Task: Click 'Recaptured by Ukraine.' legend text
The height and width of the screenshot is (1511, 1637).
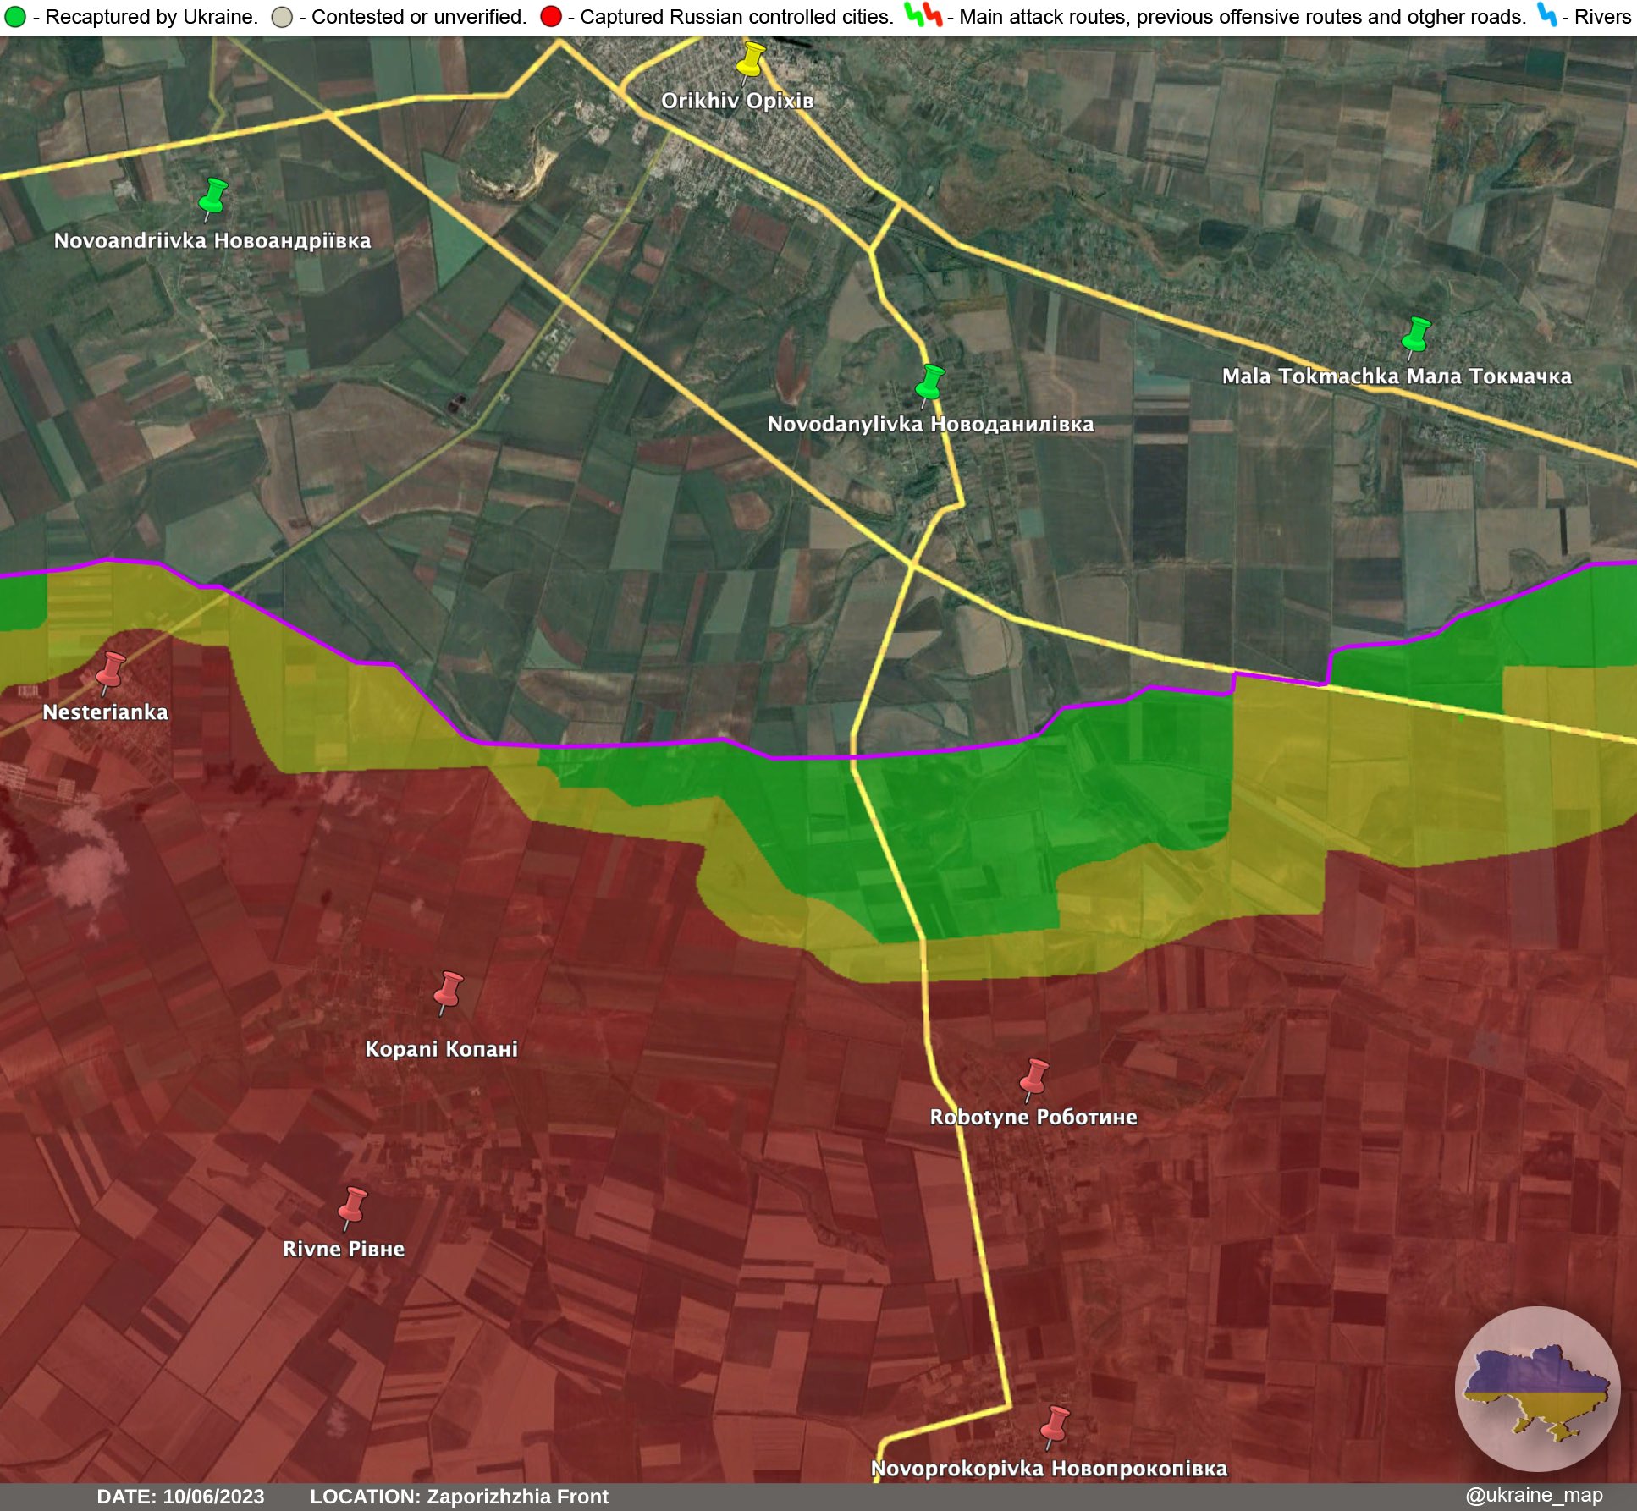Action: pos(152,17)
